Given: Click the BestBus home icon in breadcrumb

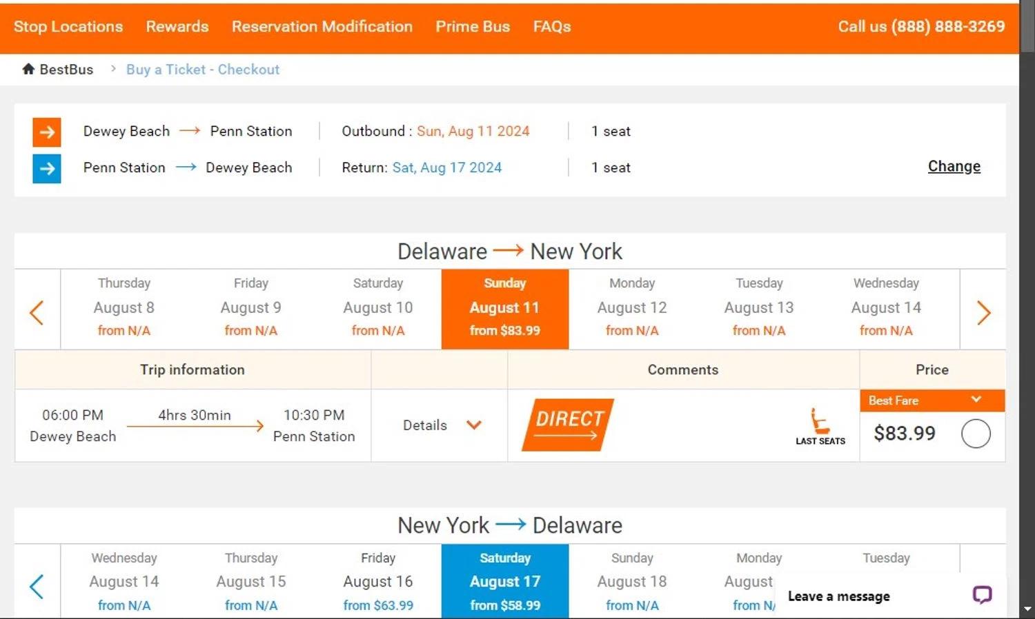Looking at the screenshot, I should coord(28,69).
